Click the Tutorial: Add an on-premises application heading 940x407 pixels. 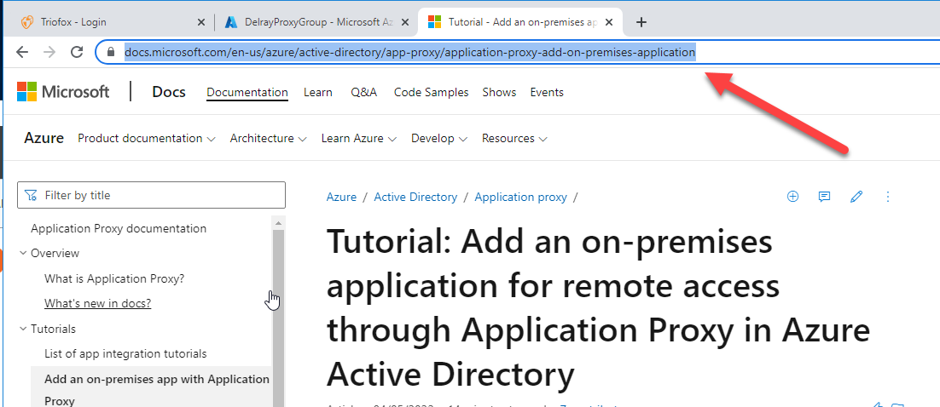(598, 308)
